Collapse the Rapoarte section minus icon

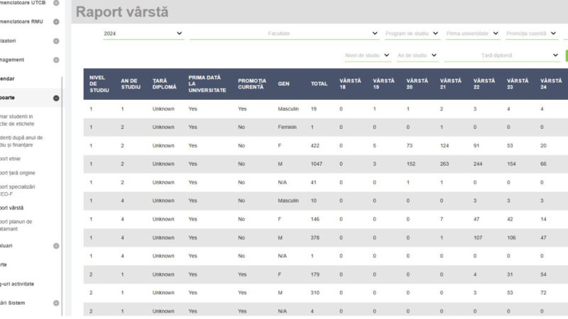56,98
